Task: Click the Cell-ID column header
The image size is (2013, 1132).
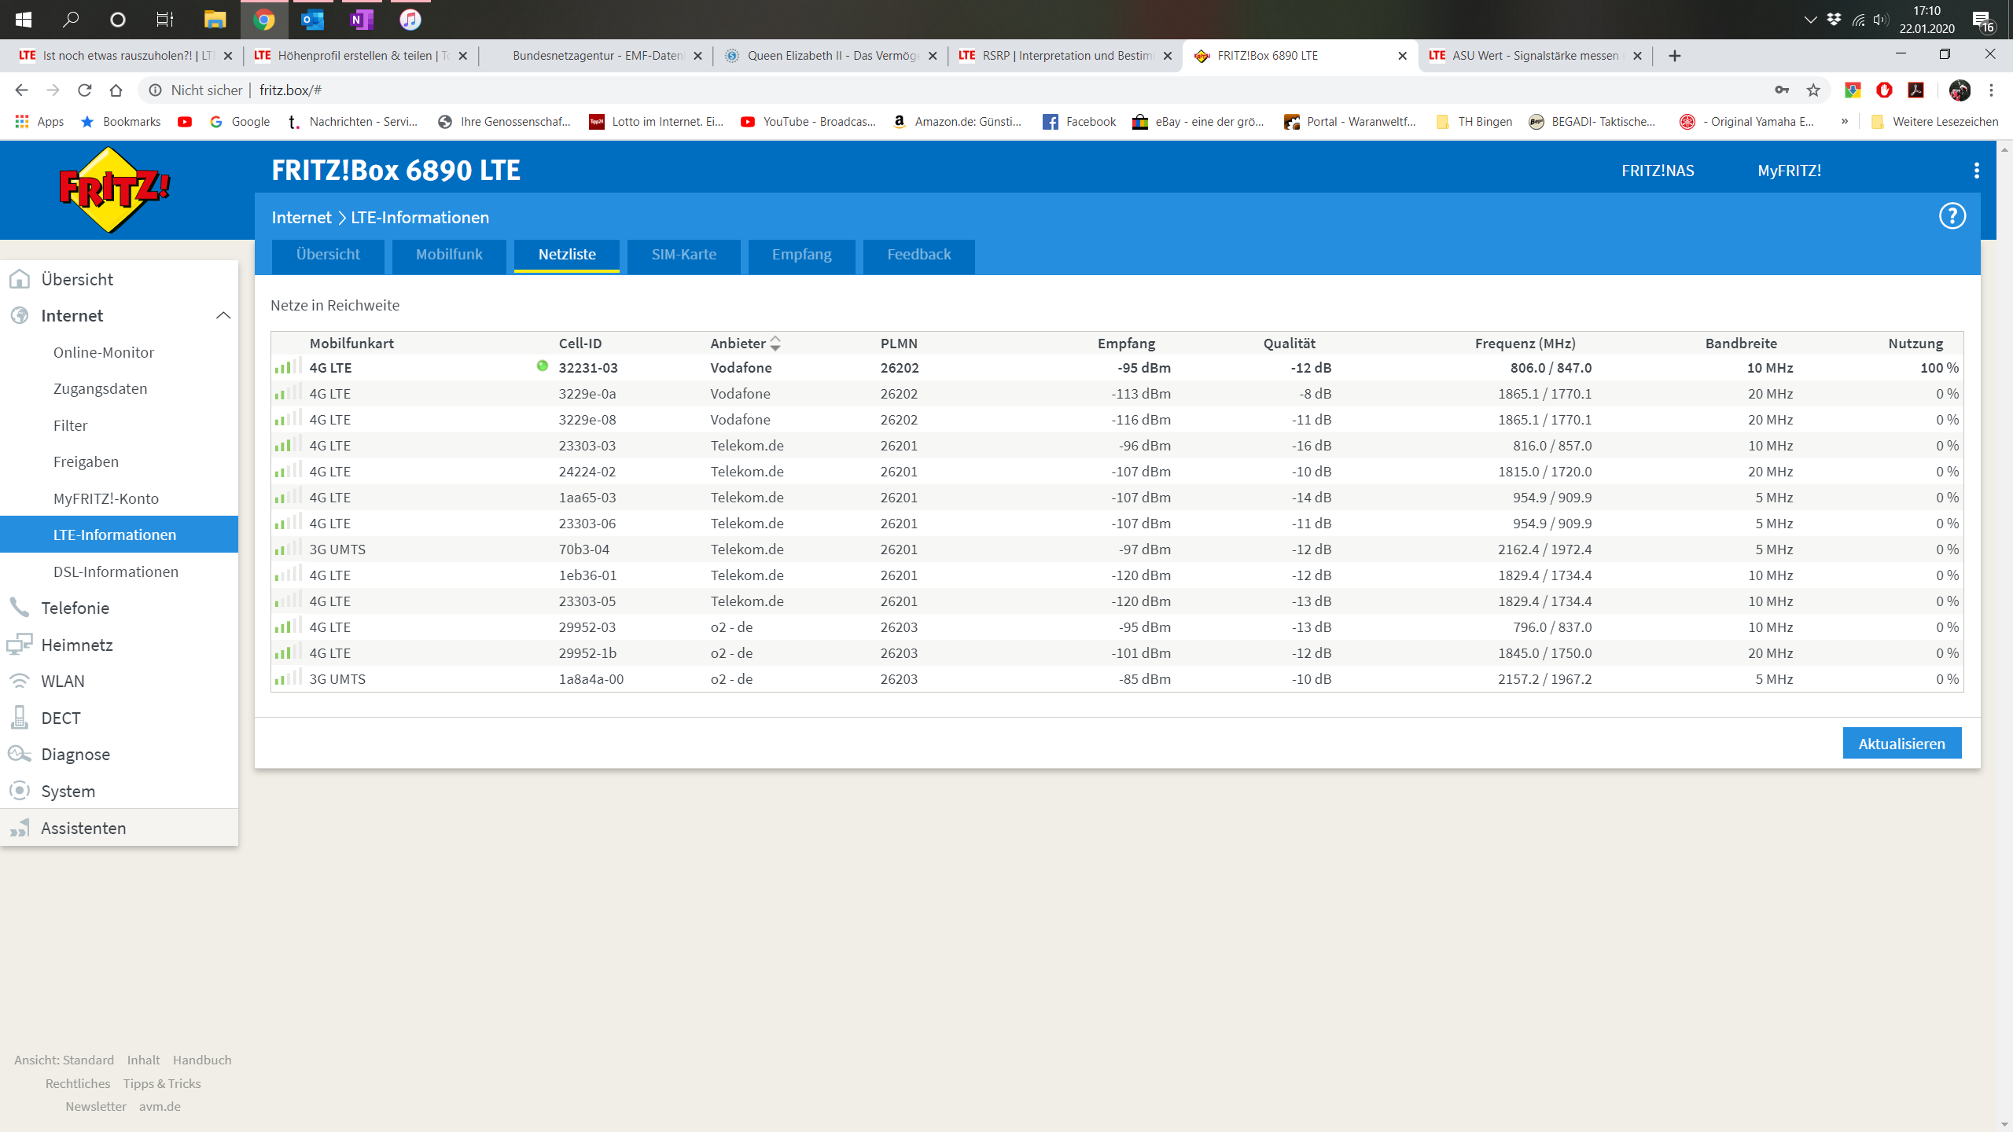Action: click(580, 344)
